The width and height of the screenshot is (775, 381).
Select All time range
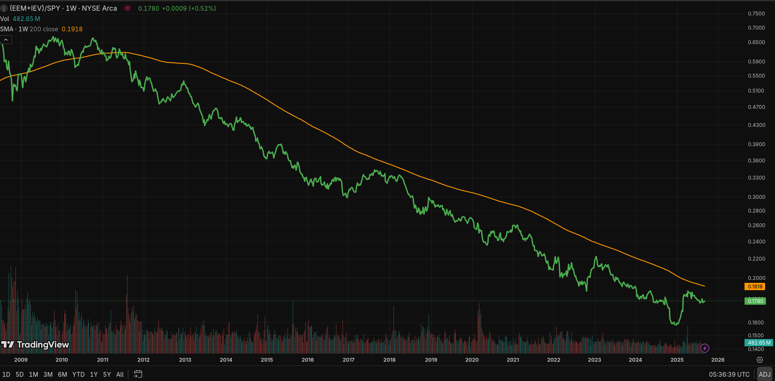[x=120, y=374]
